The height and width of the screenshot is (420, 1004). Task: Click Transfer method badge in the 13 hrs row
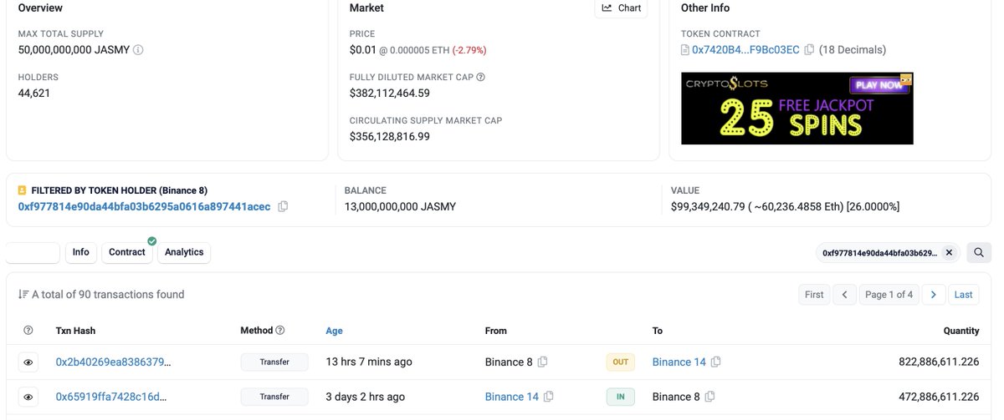(274, 362)
